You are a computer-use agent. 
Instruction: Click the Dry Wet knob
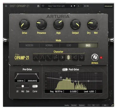92,24
